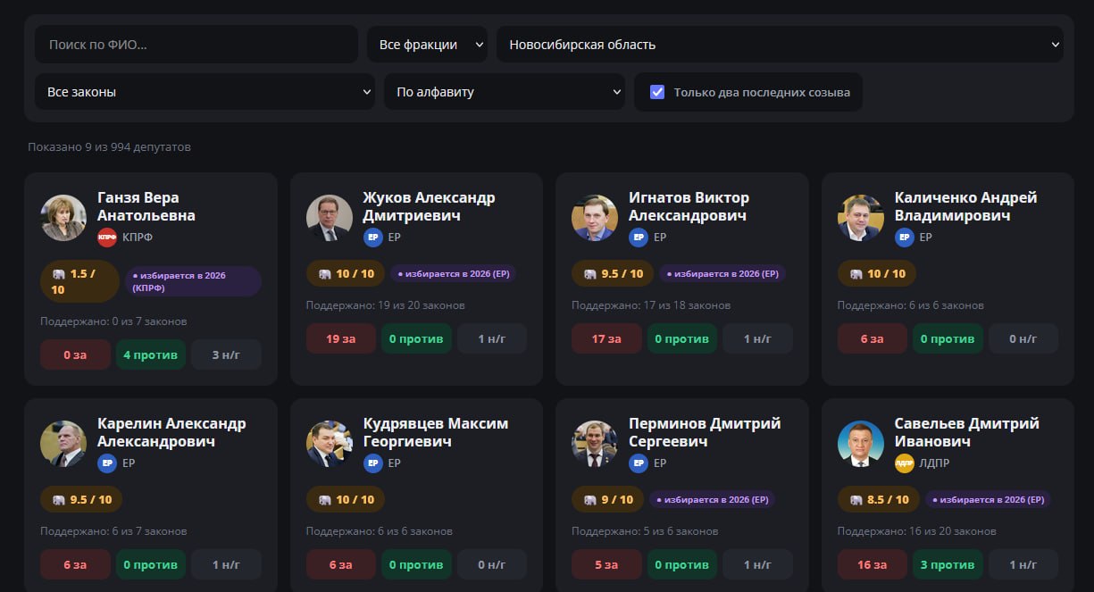Click the 'Поиск по ФИО' search field
The width and height of the screenshot is (1094, 592).
click(196, 45)
